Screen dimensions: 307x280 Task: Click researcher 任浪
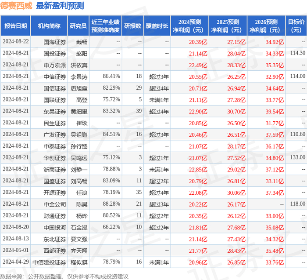tap(82, 193)
